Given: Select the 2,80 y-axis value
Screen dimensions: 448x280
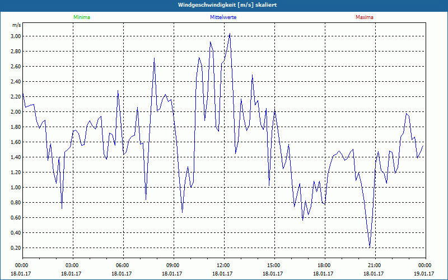Looking at the screenshot, I should [x=16, y=52].
